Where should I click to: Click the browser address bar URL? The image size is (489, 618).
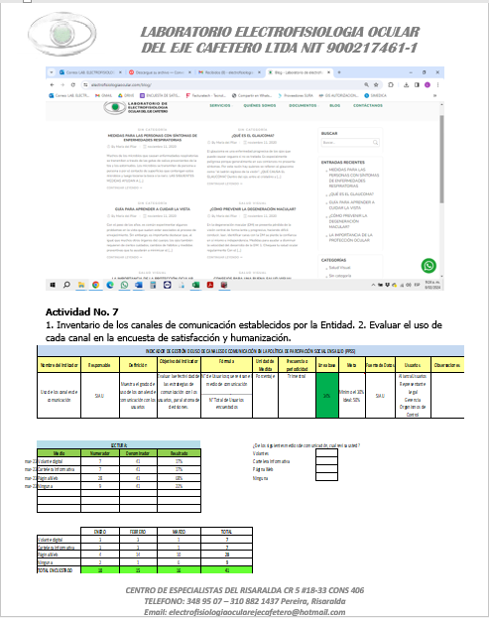click(122, 84)
